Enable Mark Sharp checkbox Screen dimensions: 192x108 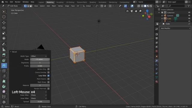point(49,82)
